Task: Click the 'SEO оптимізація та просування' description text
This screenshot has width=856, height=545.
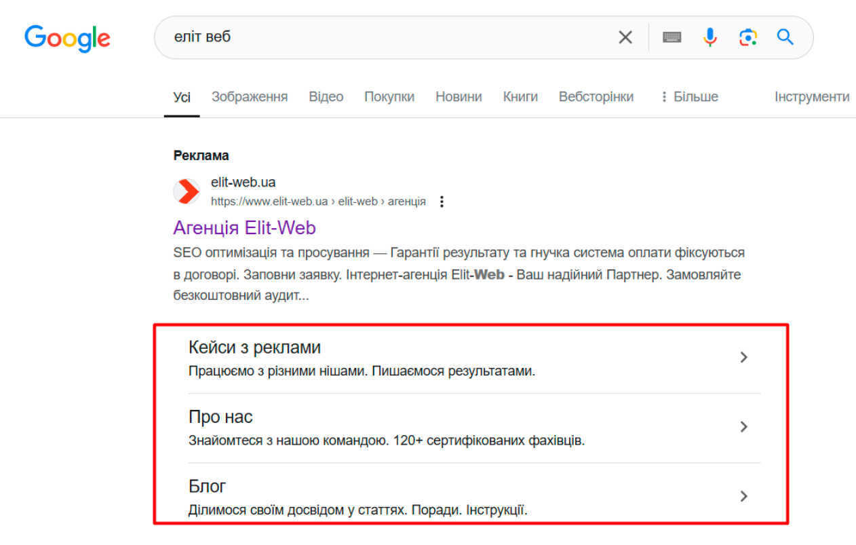Action: [x=271, y=252]
